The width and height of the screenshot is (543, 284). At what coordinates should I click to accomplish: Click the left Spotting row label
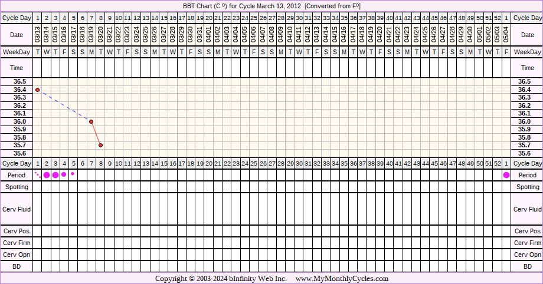point(17,187)
